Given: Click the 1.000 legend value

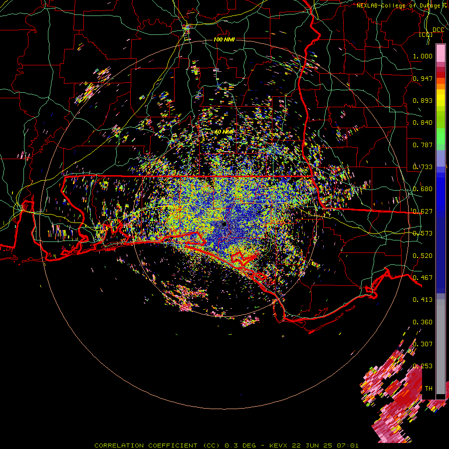Looking at the screenshot, I should pos(423,56).
